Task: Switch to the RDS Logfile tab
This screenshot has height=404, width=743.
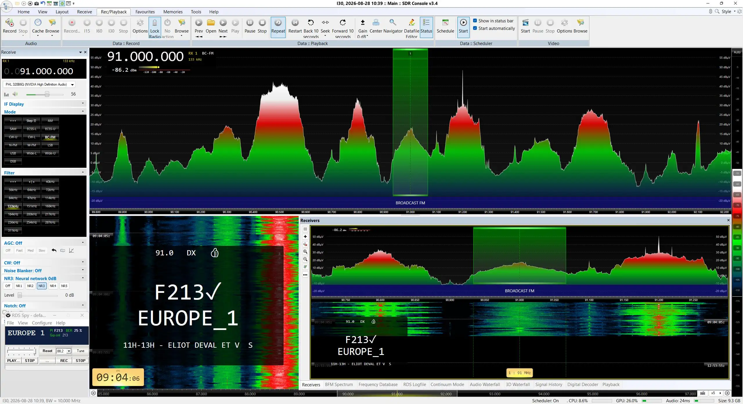Action: (414, 384)
